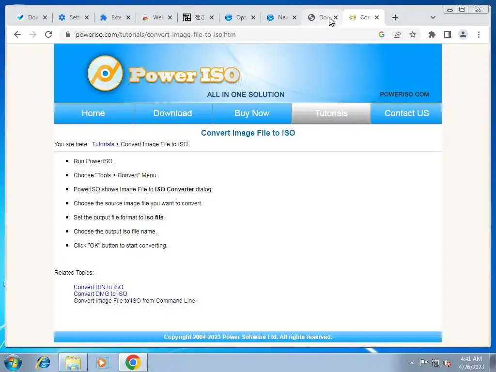496x372 pixels.
Task: Switch to the first 'Dow' tab
Action: (x=28, y=17)
